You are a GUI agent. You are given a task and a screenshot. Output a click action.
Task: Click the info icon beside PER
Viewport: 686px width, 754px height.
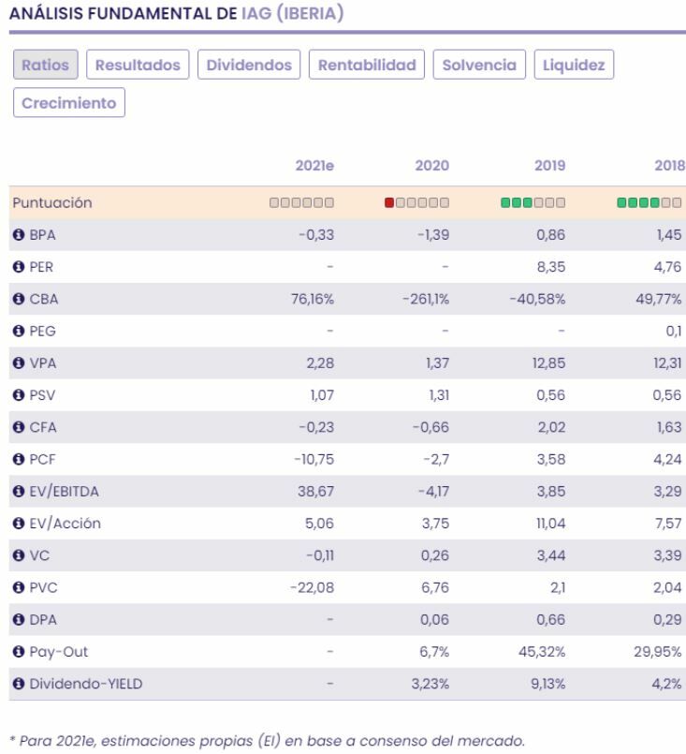pyautogui.click(x=18, y=267)
